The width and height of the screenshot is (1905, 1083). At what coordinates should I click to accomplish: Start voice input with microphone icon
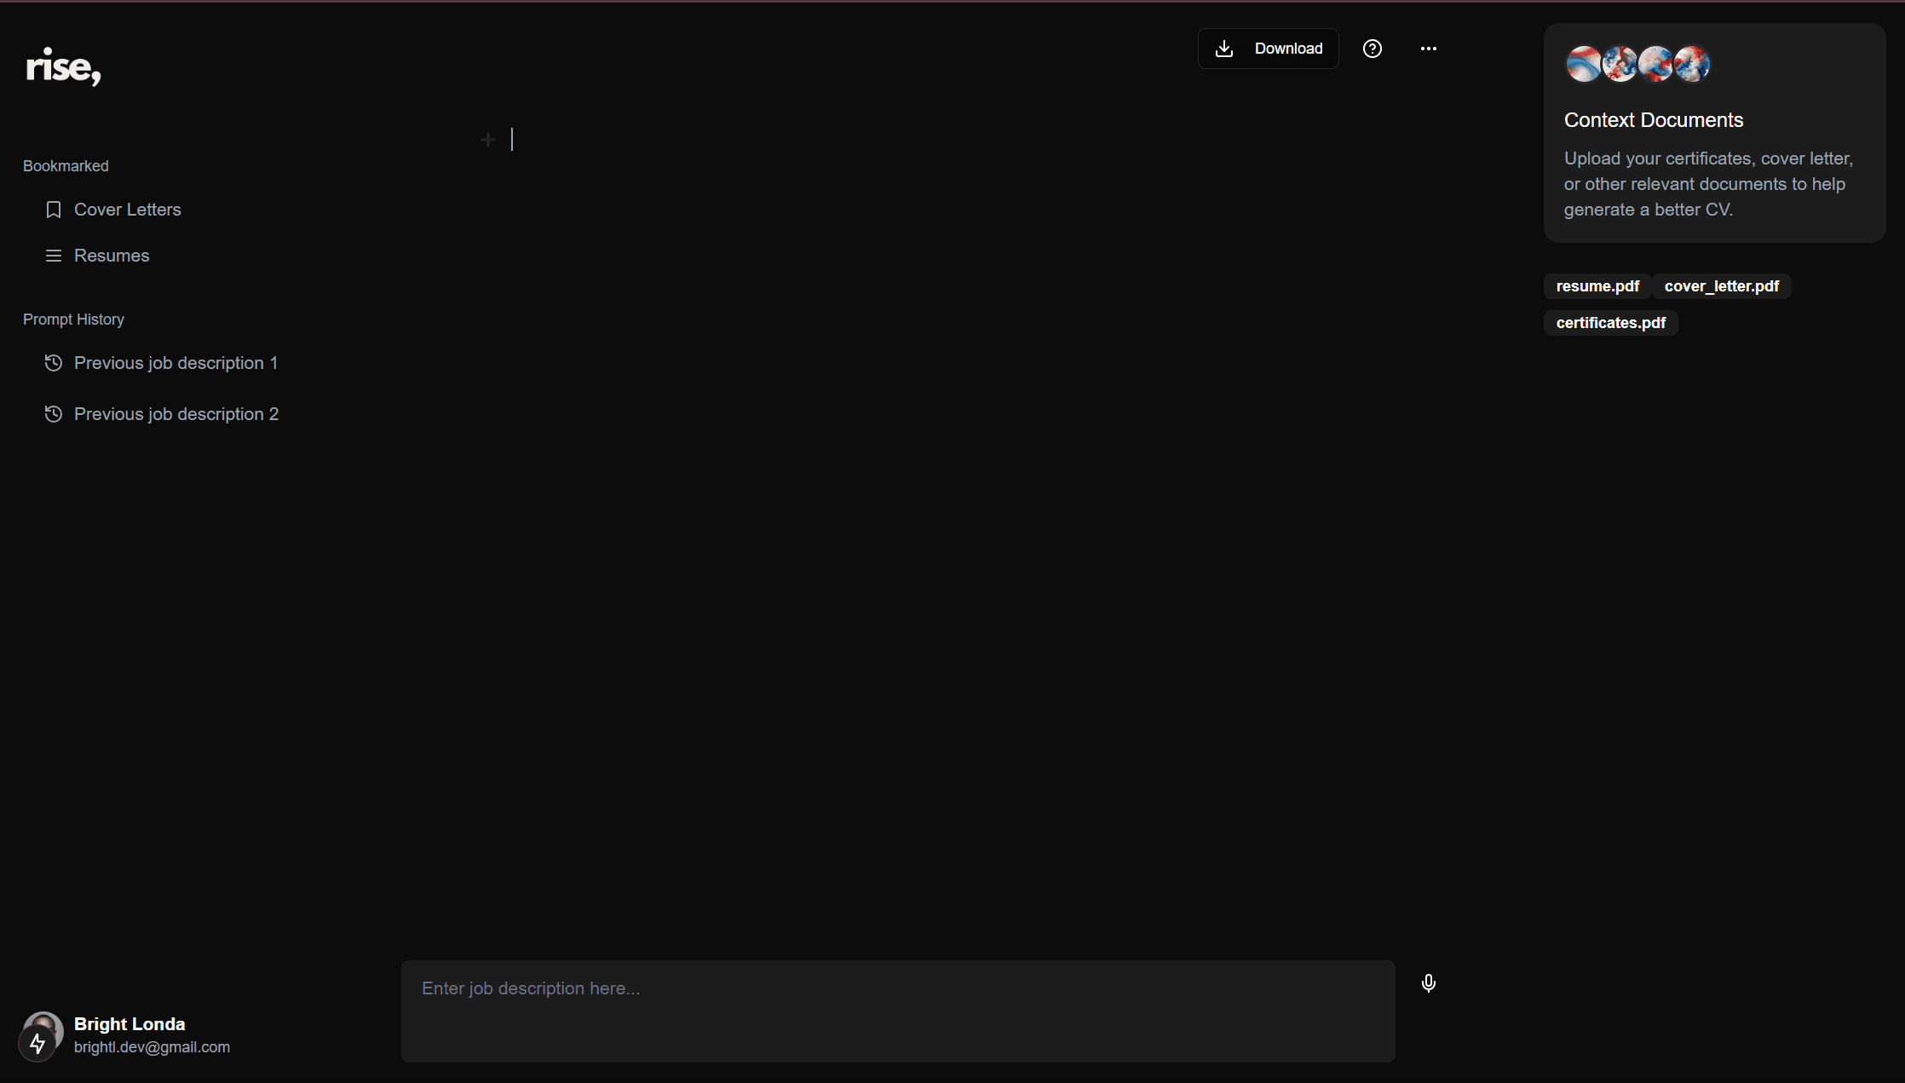[x=1429, y=983]
